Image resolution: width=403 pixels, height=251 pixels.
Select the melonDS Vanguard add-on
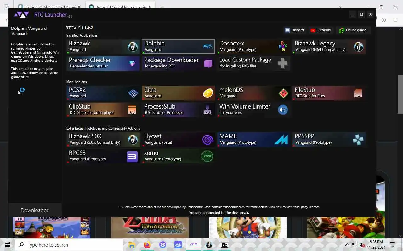(253, 93)
